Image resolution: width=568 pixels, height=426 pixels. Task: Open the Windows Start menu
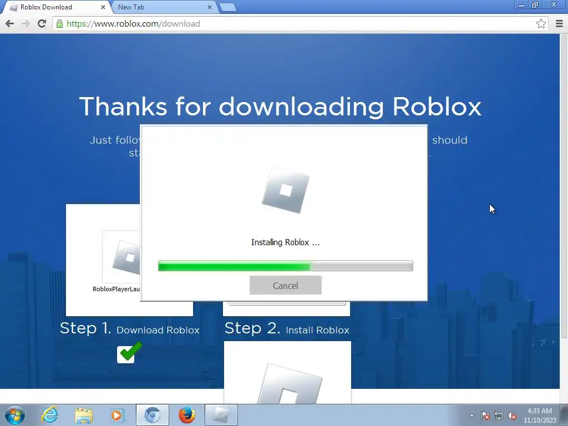(x=15, y=415)
